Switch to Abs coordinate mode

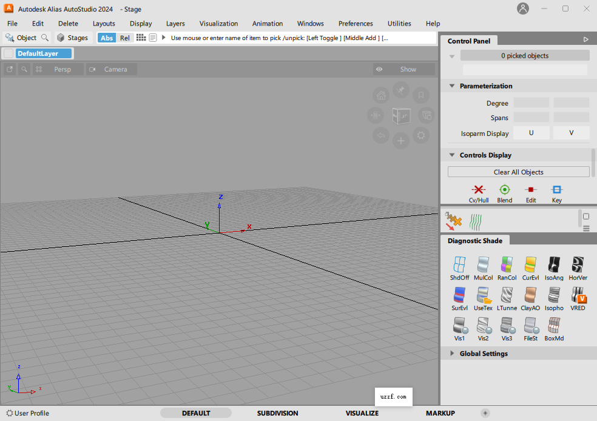click(106, 38)
